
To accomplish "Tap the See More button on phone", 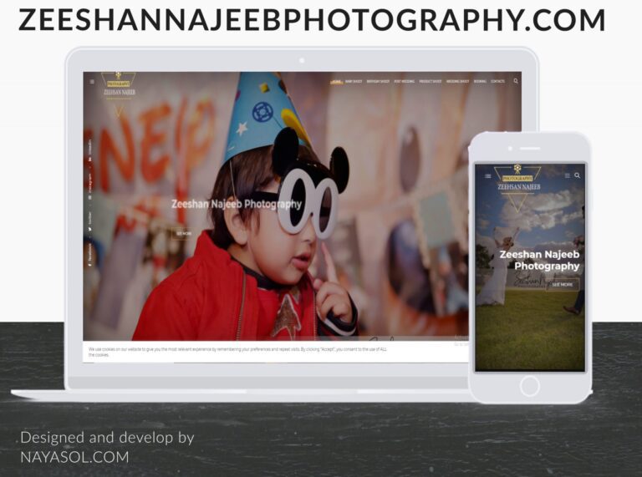I will tap(562, 284).
